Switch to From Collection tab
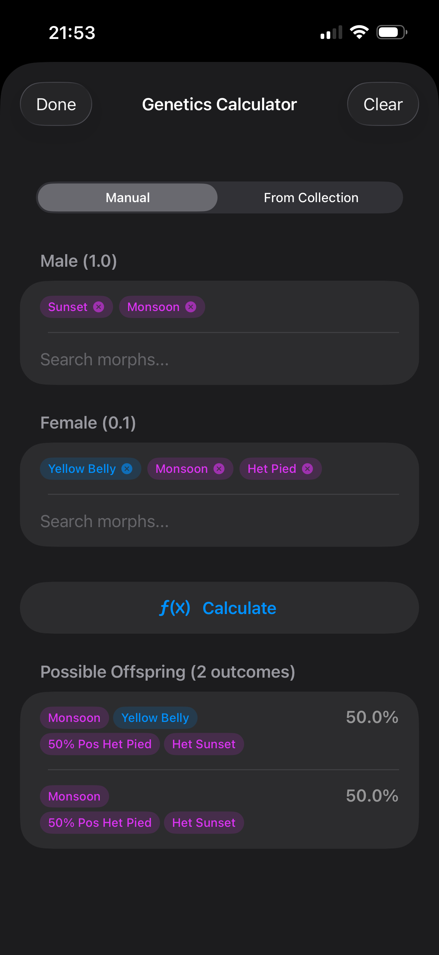Image resolution: width=439 pixels, height=955 pixels. 311,197
